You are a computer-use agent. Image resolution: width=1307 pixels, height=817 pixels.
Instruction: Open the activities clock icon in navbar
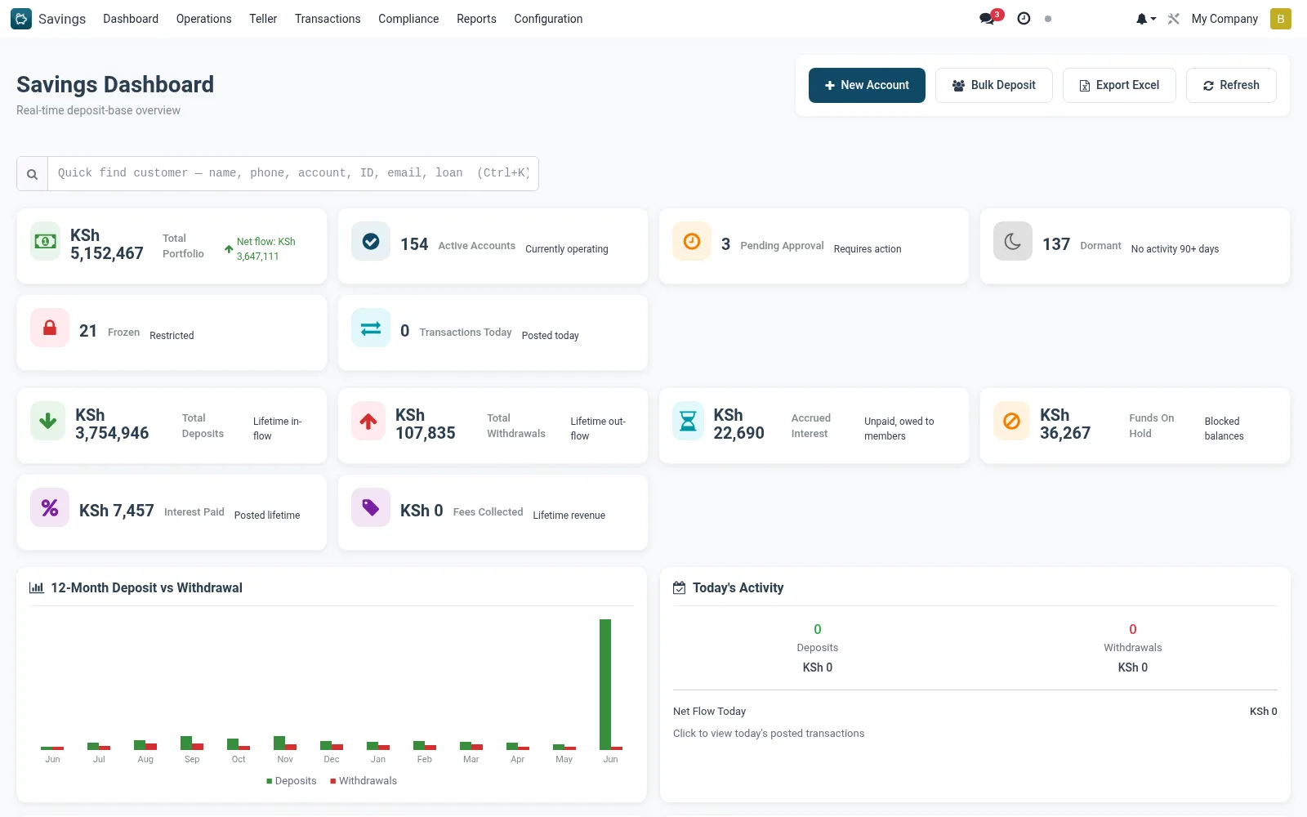[x=1024, y=18]
